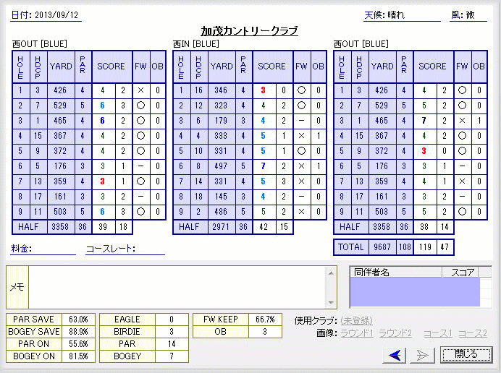Click the 日付 2013/09/12 field
The width and height of the screenshot is (501, 373).
46,15
